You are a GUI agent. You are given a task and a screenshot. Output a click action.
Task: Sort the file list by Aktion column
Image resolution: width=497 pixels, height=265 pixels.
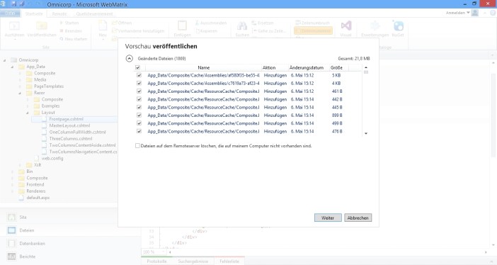point(269,67)
